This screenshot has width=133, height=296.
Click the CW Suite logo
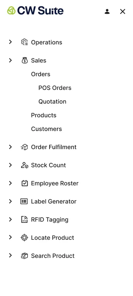[35, 10]
